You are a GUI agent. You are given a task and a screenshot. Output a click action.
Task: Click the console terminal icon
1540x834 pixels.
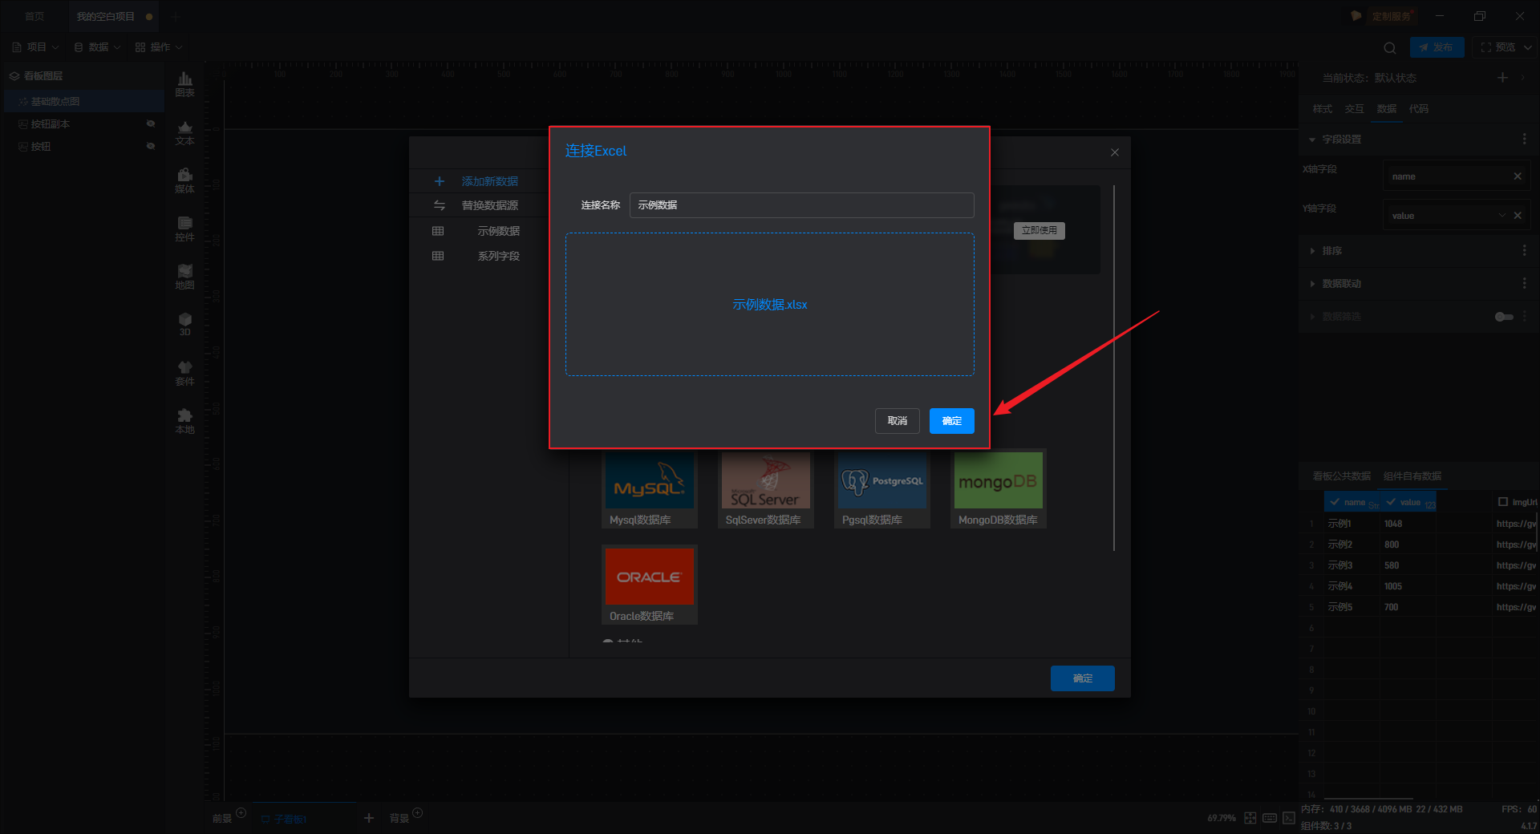pyautogui.click(x=1289, y=818)
